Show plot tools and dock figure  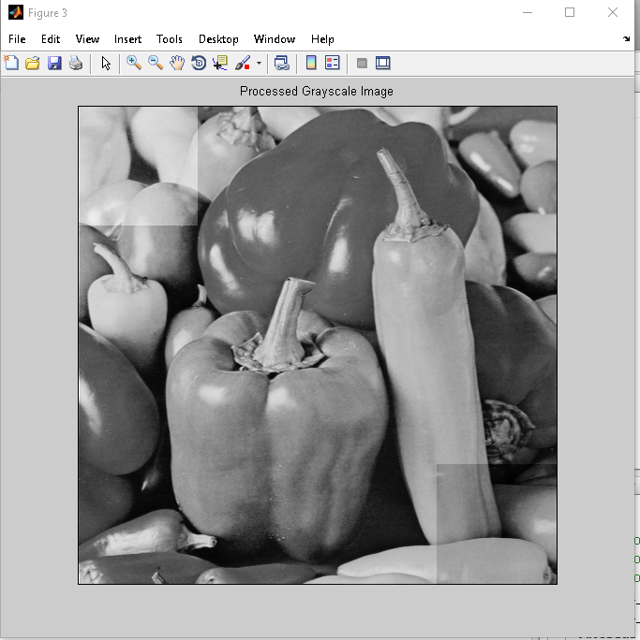tap(383, 63)
